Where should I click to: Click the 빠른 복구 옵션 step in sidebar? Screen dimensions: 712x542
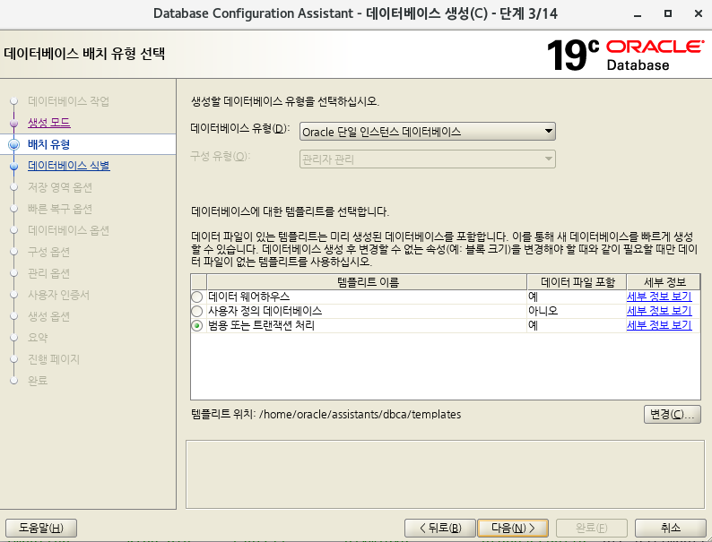[x=60, y=209]
